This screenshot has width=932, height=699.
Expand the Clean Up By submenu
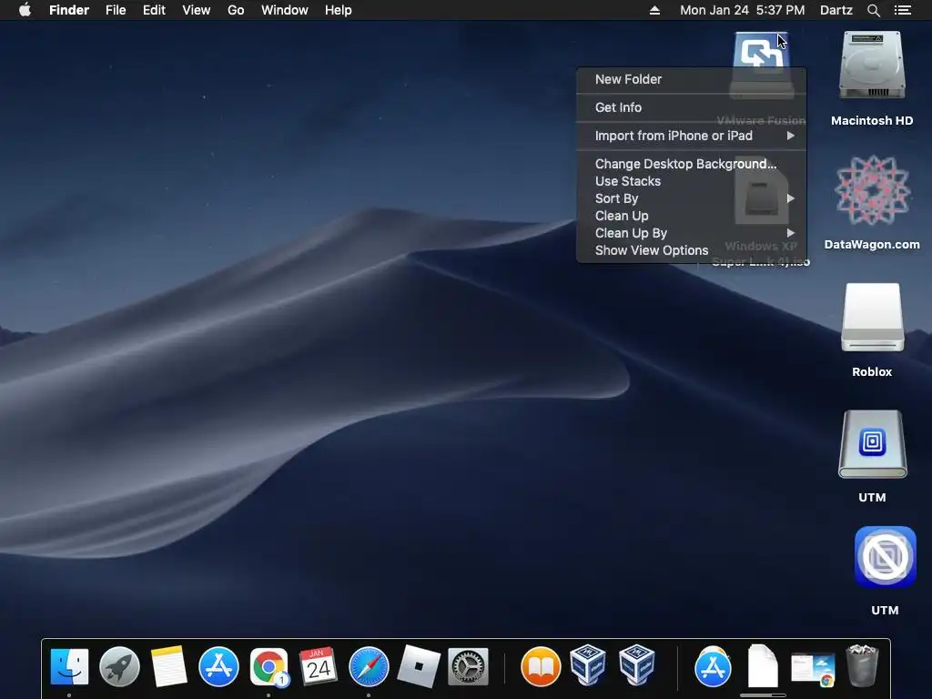(692, 233)
